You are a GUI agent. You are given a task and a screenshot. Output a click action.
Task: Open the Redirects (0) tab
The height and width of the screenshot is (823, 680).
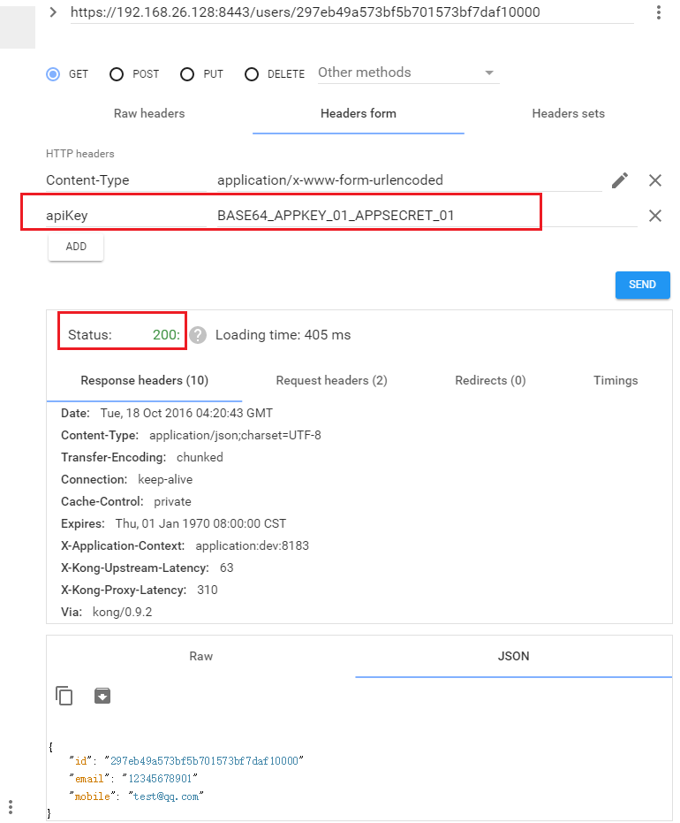pyautogui.click(x=490, y=380)
